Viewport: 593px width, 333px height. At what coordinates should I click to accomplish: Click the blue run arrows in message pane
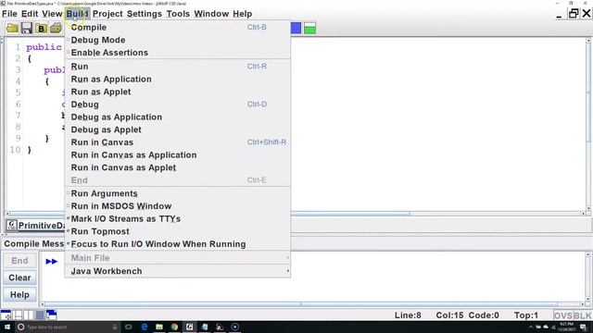click(x=52, y=261)
